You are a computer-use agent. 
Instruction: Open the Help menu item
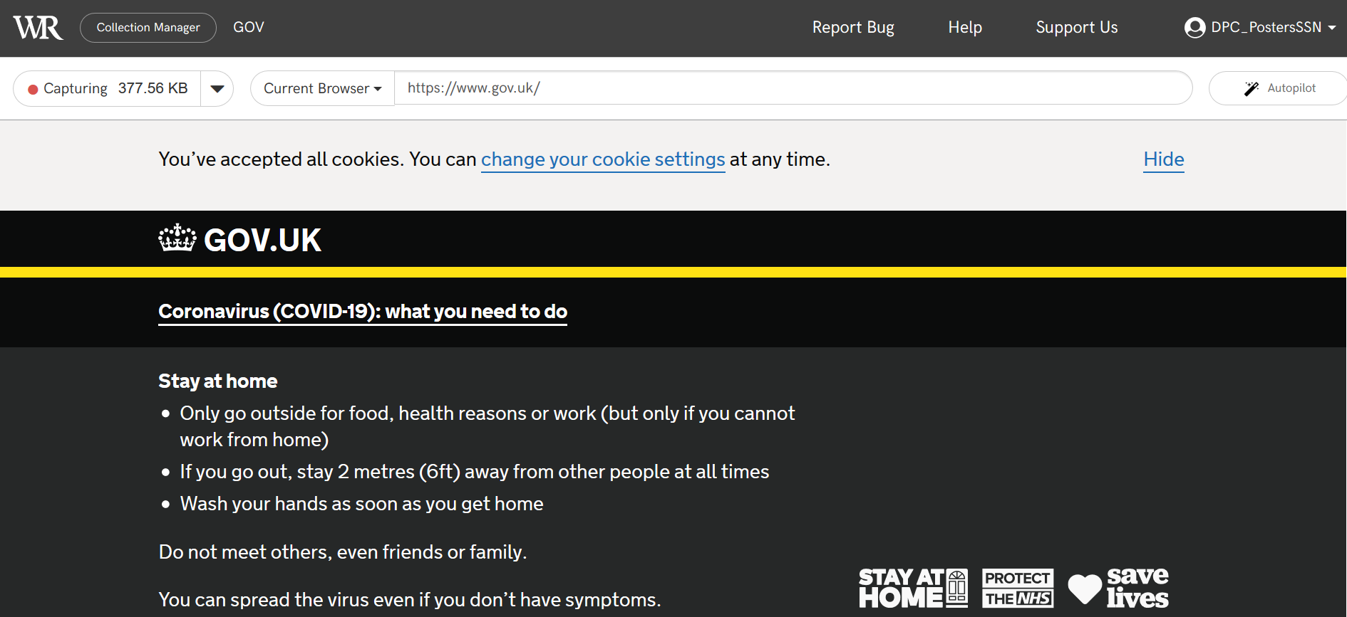pos(965,27)
